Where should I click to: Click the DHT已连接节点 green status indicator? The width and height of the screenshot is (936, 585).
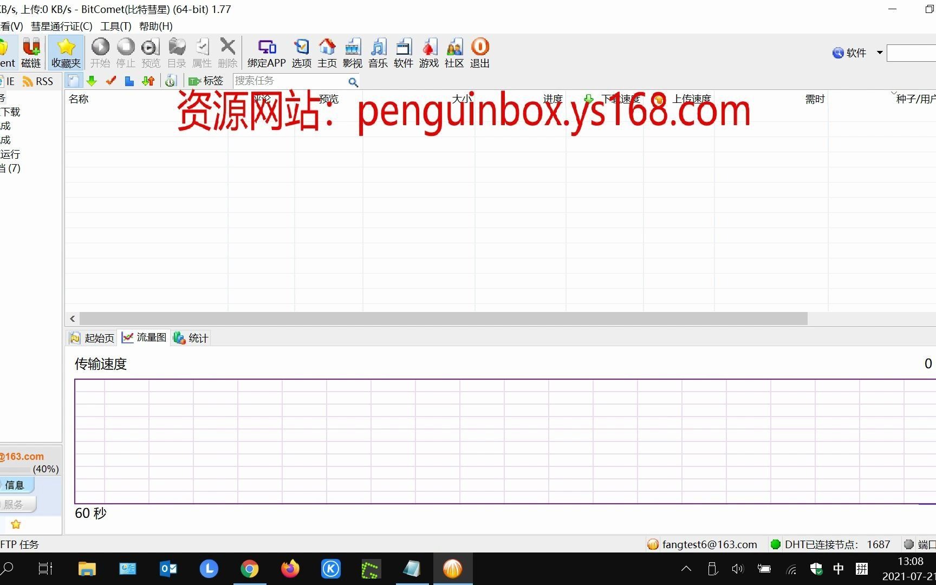[775, 544]
